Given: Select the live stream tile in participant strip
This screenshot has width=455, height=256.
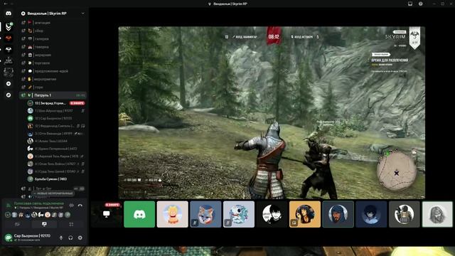Looking at the screenshot, I should pos(106,214).
